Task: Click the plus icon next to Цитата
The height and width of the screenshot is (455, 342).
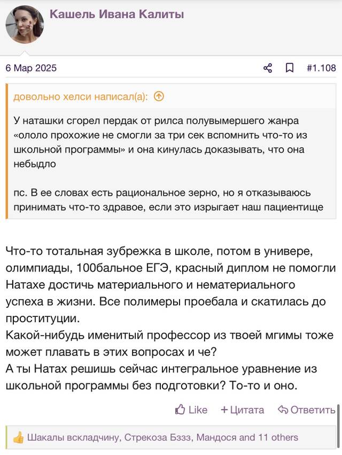Action: (224, 409)
